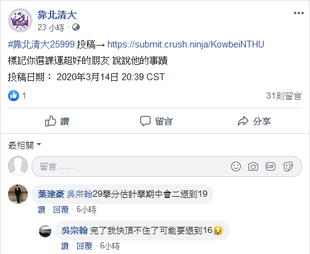This screenshot has width=310, height=254.
Task: Click the 讚 thumbs-up button on post
Action: pos(57,121)
